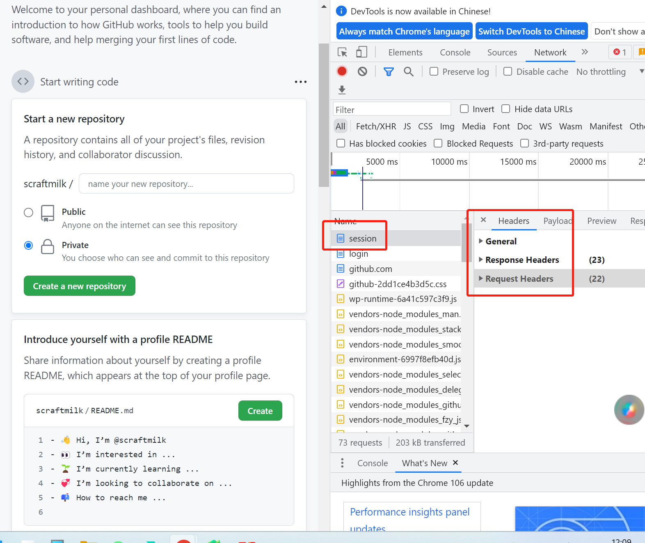This screenshot has width=645, height=543.
Task: Open the error count badge
Action: pyautogui.click(x=620, y=52)
